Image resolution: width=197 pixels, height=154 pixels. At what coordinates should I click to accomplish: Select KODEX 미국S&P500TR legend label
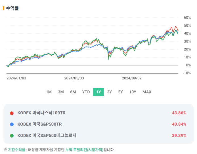(39, 124)
